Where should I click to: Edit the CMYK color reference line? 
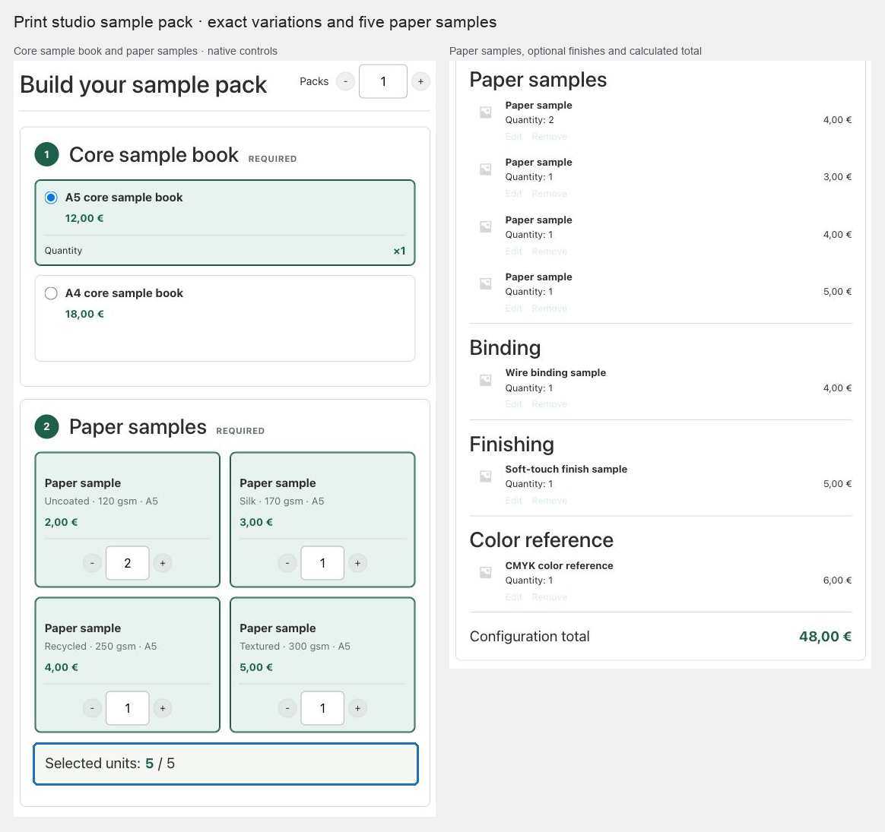[514, 596]
